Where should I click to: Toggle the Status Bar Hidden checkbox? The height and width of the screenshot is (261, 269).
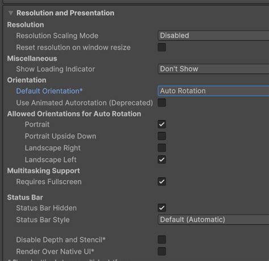pyautogui.click(x=162, y=208)
